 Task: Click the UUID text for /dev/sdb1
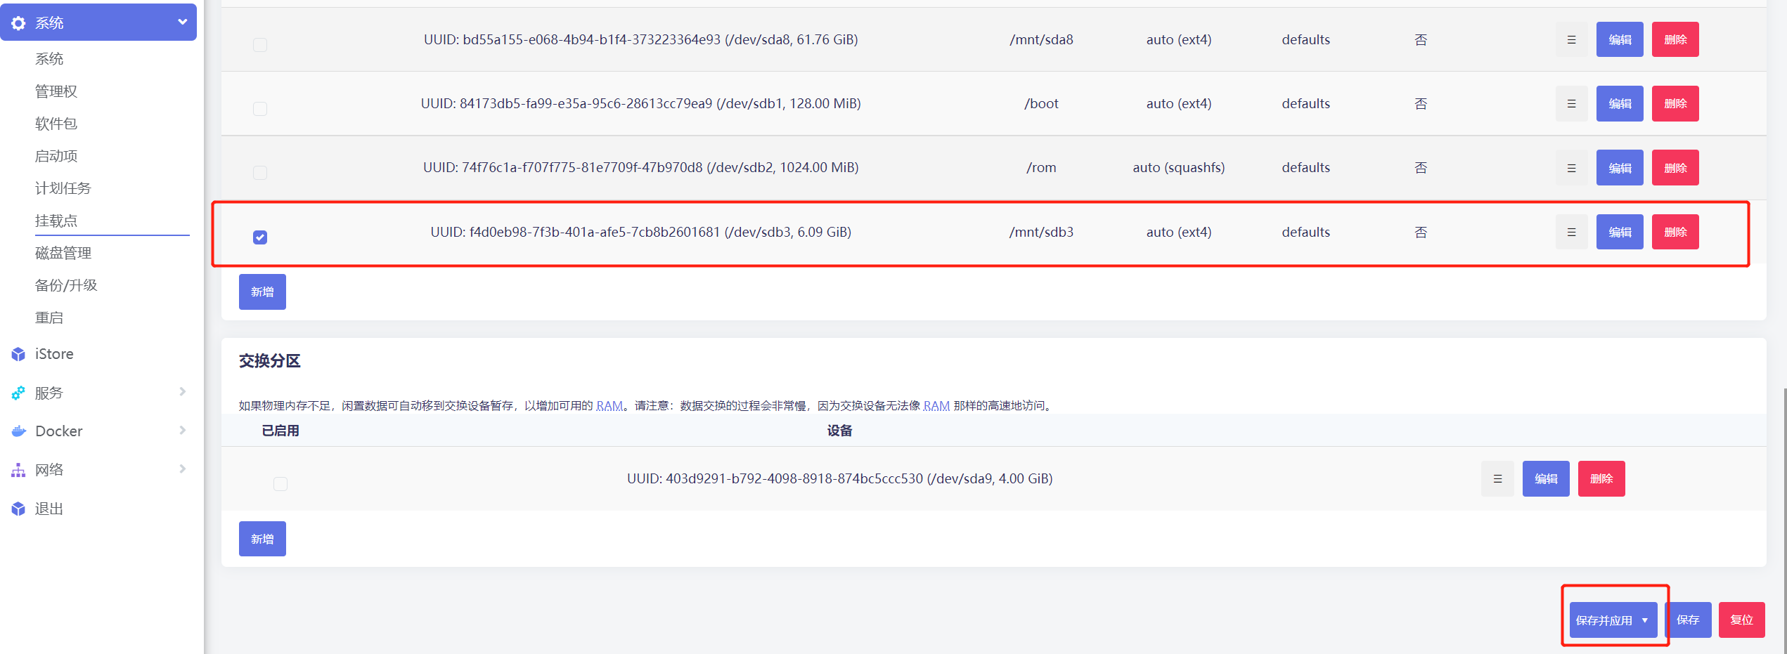pyautogui.click(x=640, y=103)
